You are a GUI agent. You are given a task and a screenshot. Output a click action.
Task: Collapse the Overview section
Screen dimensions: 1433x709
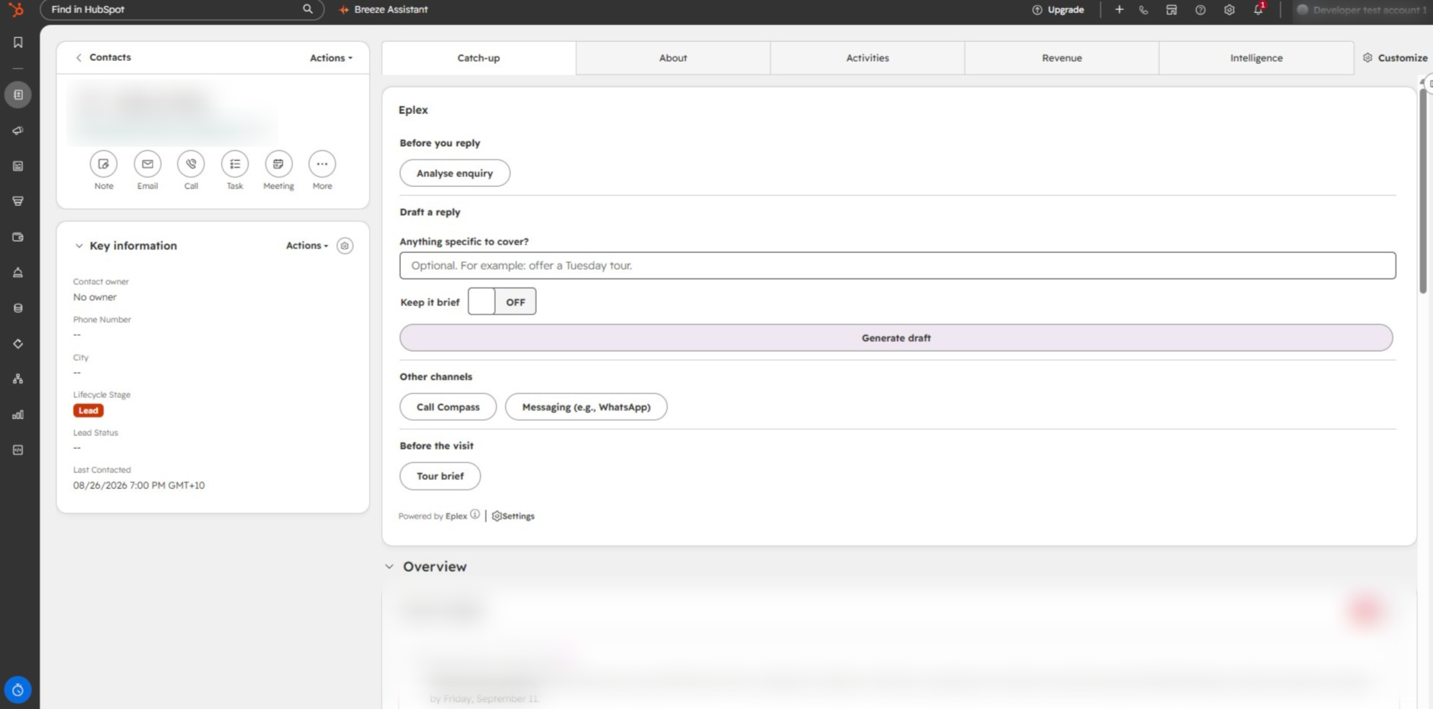(389, 566)
